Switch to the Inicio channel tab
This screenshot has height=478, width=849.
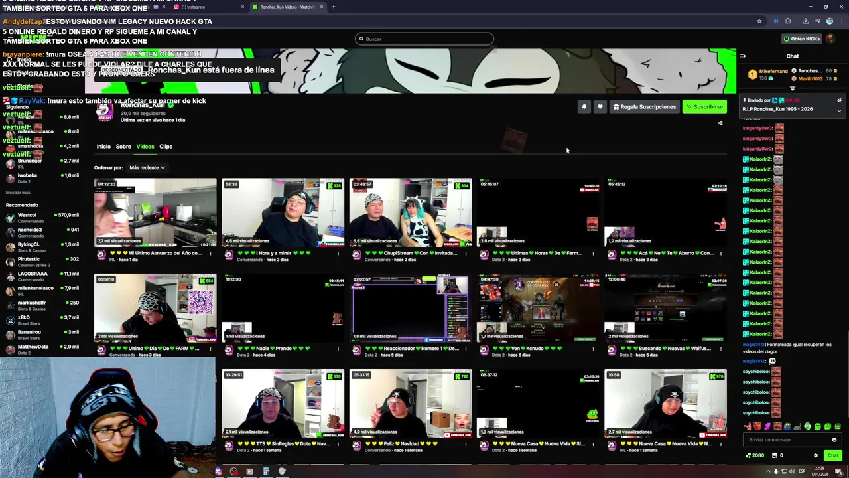103,147
